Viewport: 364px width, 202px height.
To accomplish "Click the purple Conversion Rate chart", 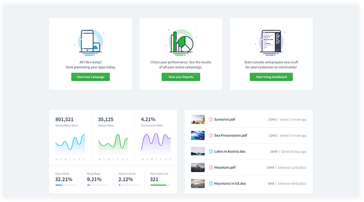I will tap(156, 144).
